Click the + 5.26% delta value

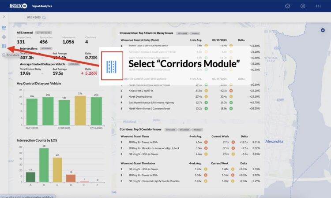click(89, 73)
